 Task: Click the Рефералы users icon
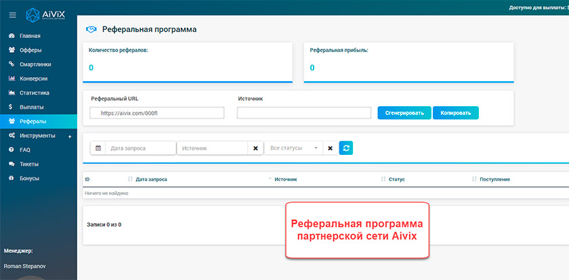[x=12, y=121]
